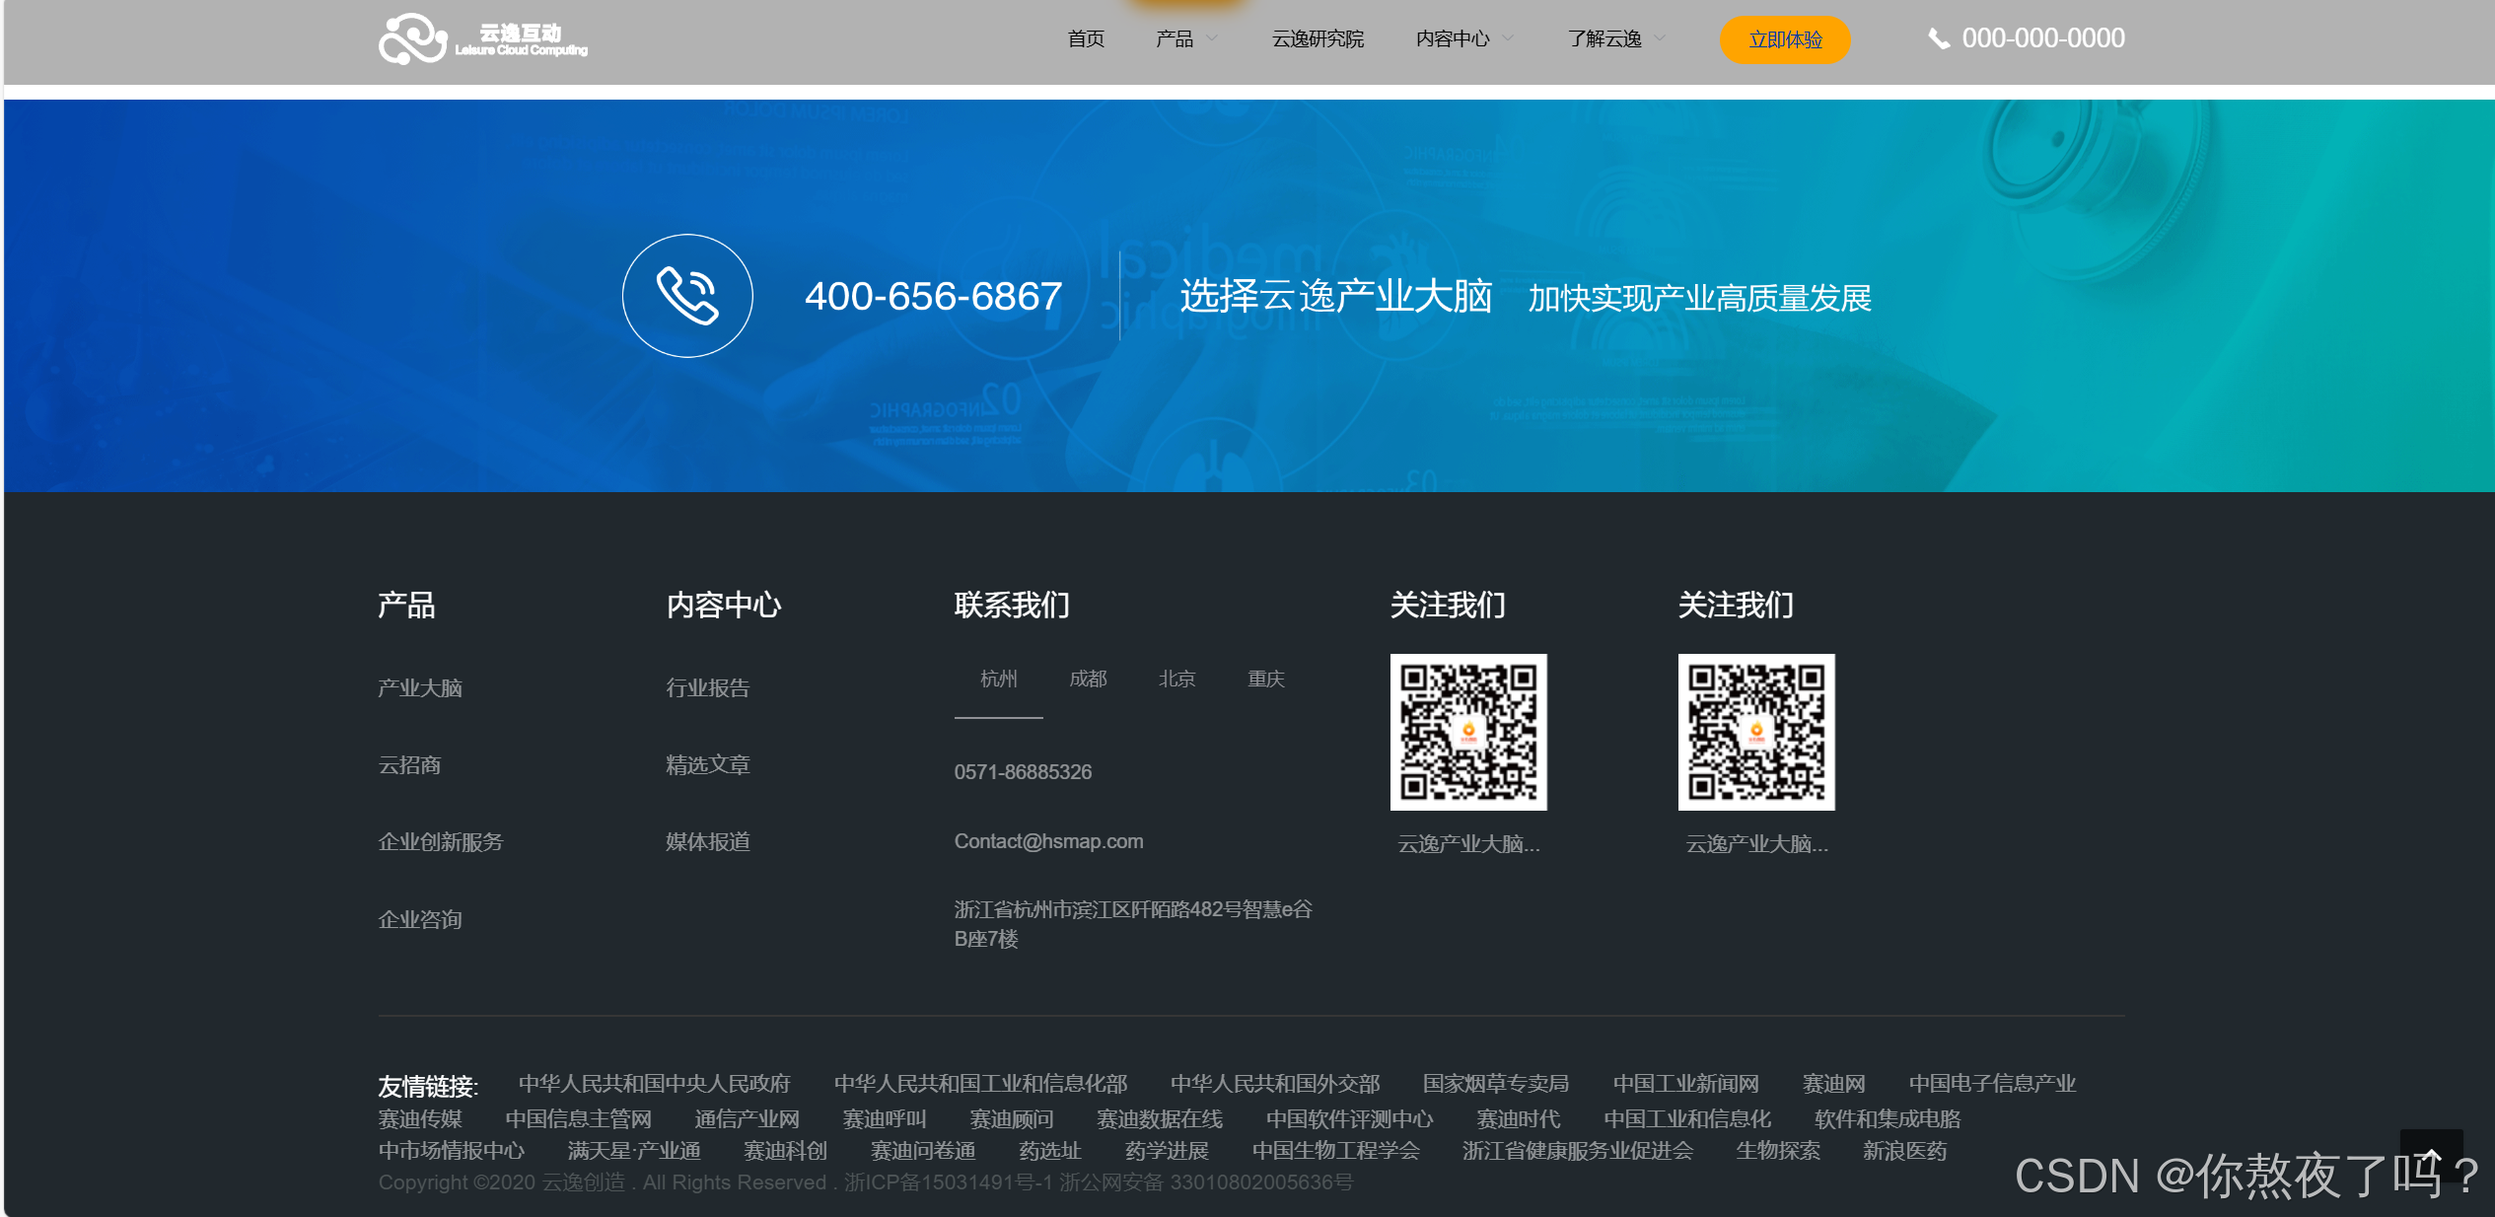Viewport: 2495px width, 1217px height.
Task: Open the 新浪医药 link
Action: (1905, 1150)
